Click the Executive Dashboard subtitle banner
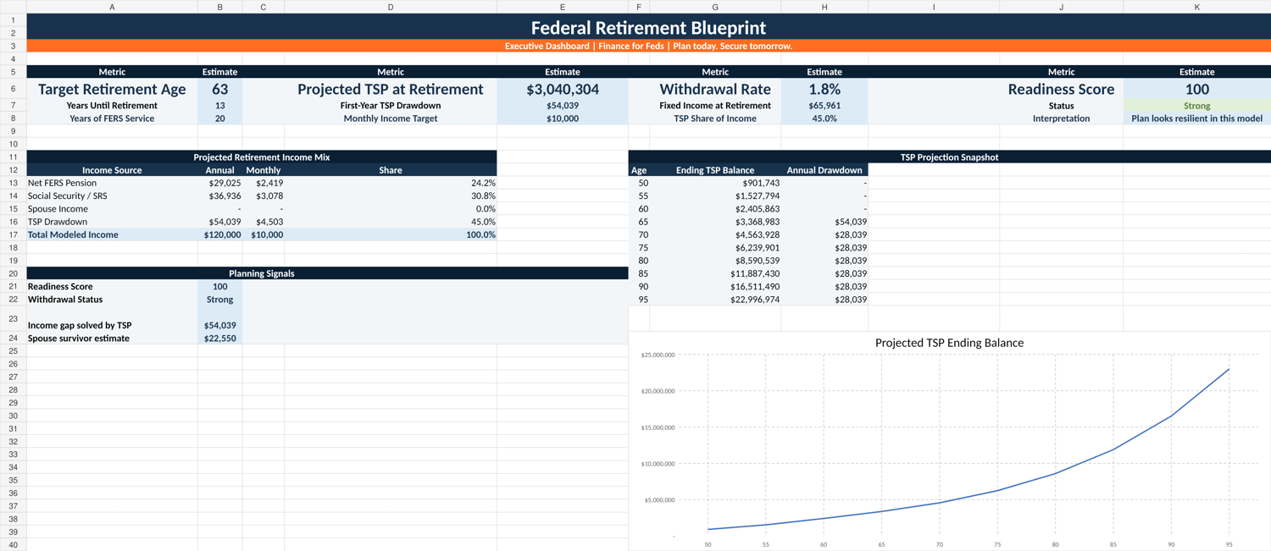 pyautogui.click(x=648, y=46)
